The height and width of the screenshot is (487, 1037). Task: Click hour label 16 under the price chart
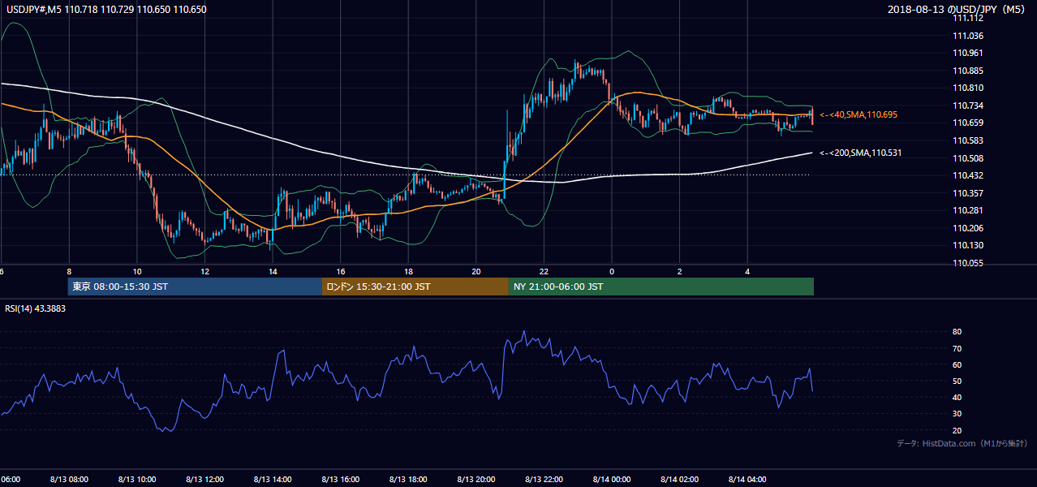click(x=341, y=272)
